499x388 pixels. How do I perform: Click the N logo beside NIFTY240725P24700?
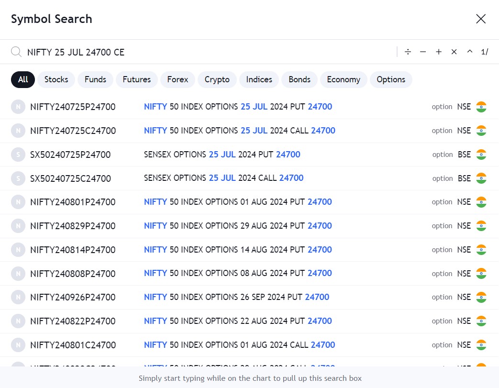tap(18, 107)
